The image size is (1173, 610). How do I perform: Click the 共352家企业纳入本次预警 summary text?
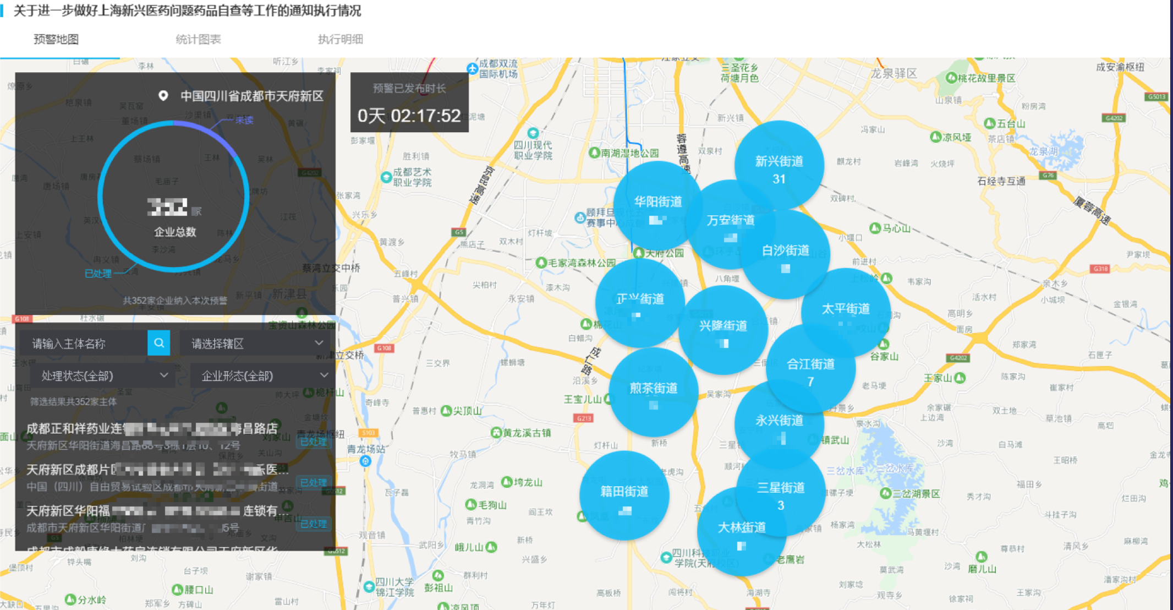click(174, 301)
